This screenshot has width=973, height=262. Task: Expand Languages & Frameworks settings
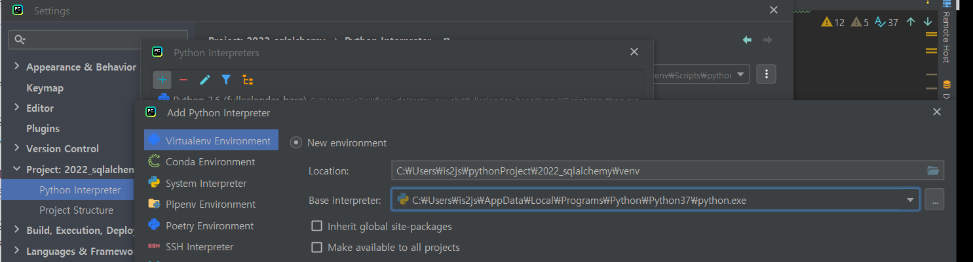click(x=17, y=251)
